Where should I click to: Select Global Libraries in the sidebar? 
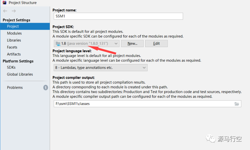20,74
